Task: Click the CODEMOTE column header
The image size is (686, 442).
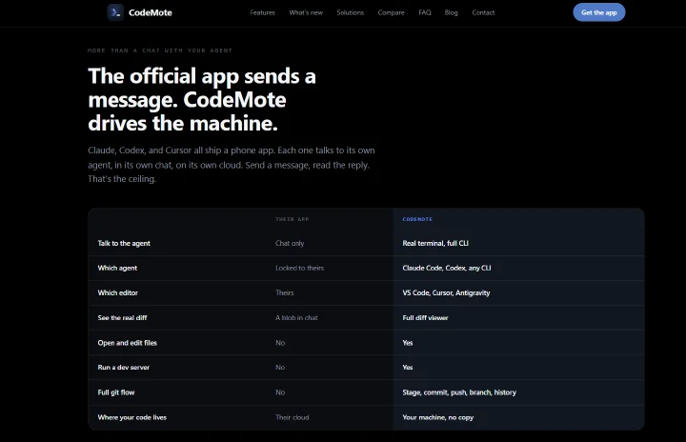Action: point(417,219)
